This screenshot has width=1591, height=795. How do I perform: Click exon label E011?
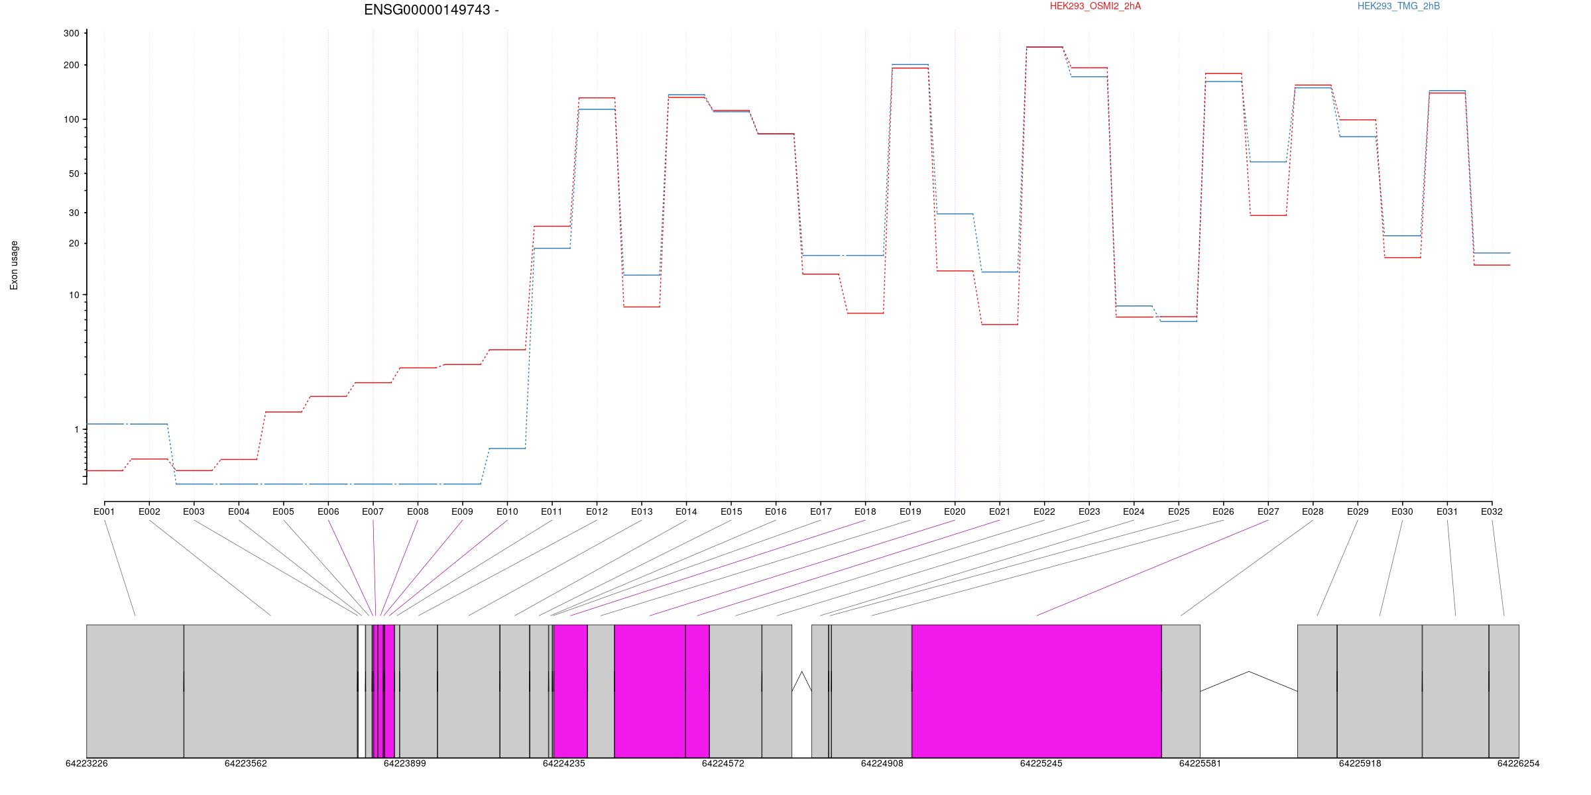coord(552,511)
